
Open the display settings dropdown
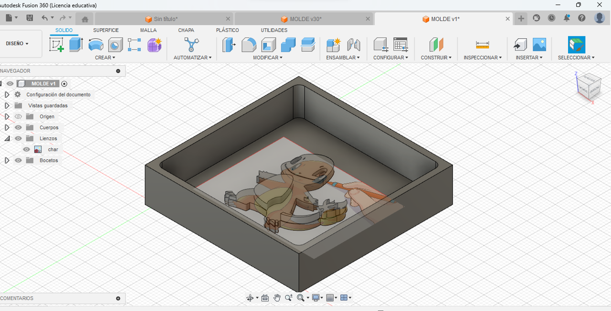317,298
